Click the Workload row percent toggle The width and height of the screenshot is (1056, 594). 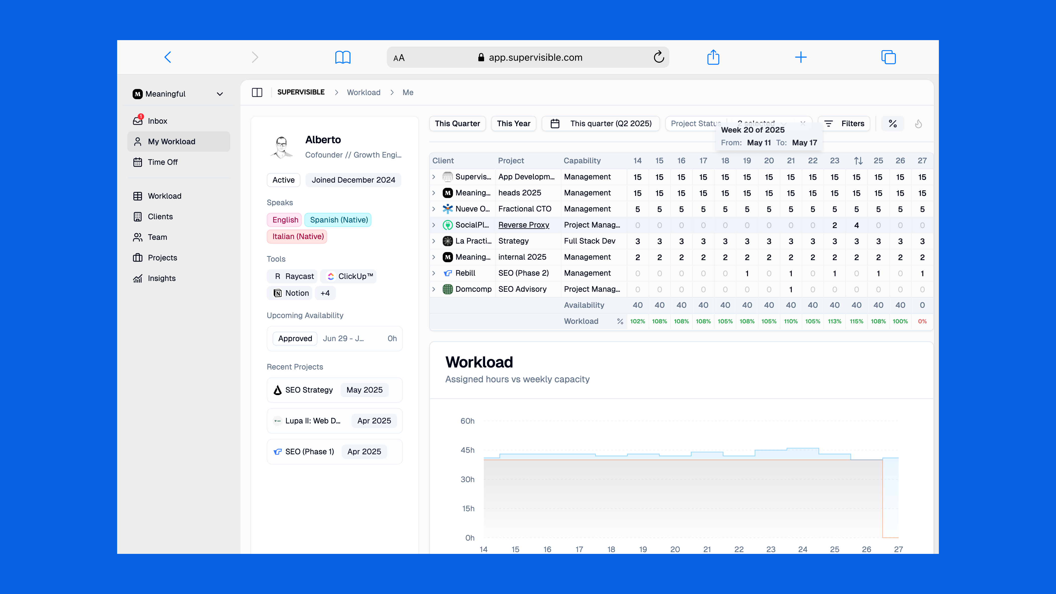tap(620, 321)
